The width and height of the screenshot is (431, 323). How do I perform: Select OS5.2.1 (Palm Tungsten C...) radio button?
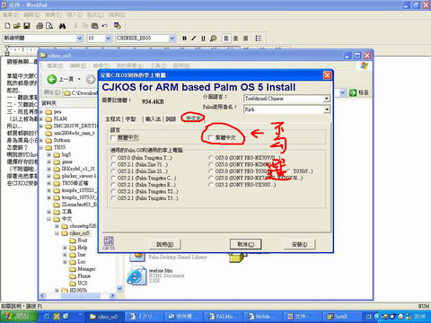pyautogui.click(x=113, y=178)
